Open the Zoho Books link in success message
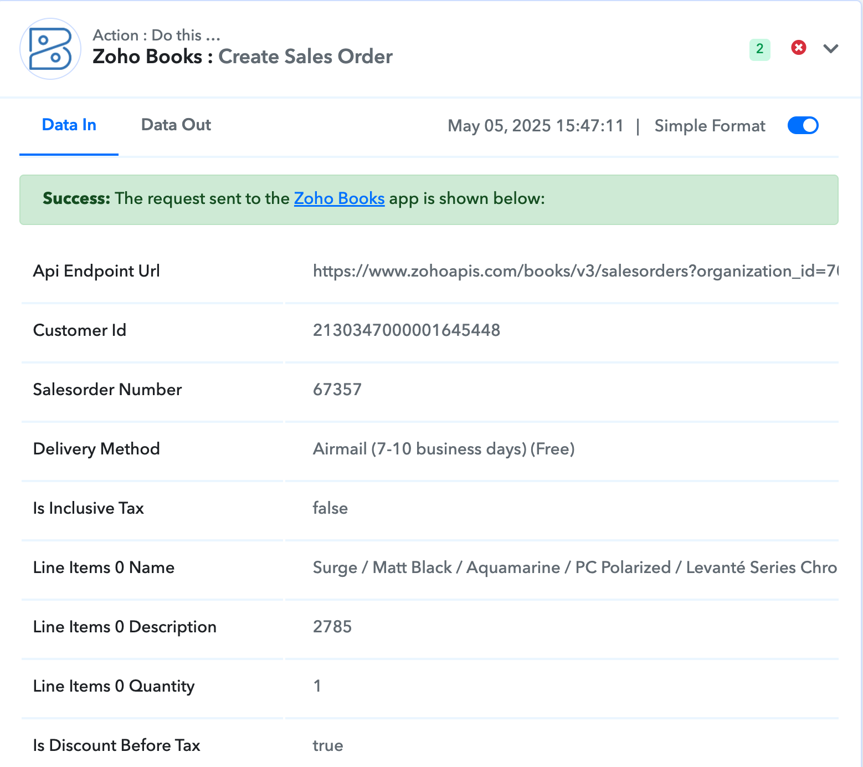 (x=339, y=198)
